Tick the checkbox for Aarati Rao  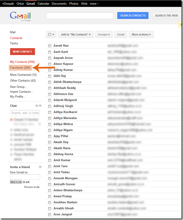click(50, 46)
